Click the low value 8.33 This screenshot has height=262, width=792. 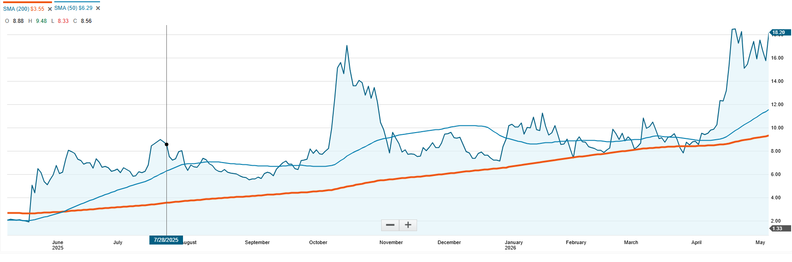[63, 21]
